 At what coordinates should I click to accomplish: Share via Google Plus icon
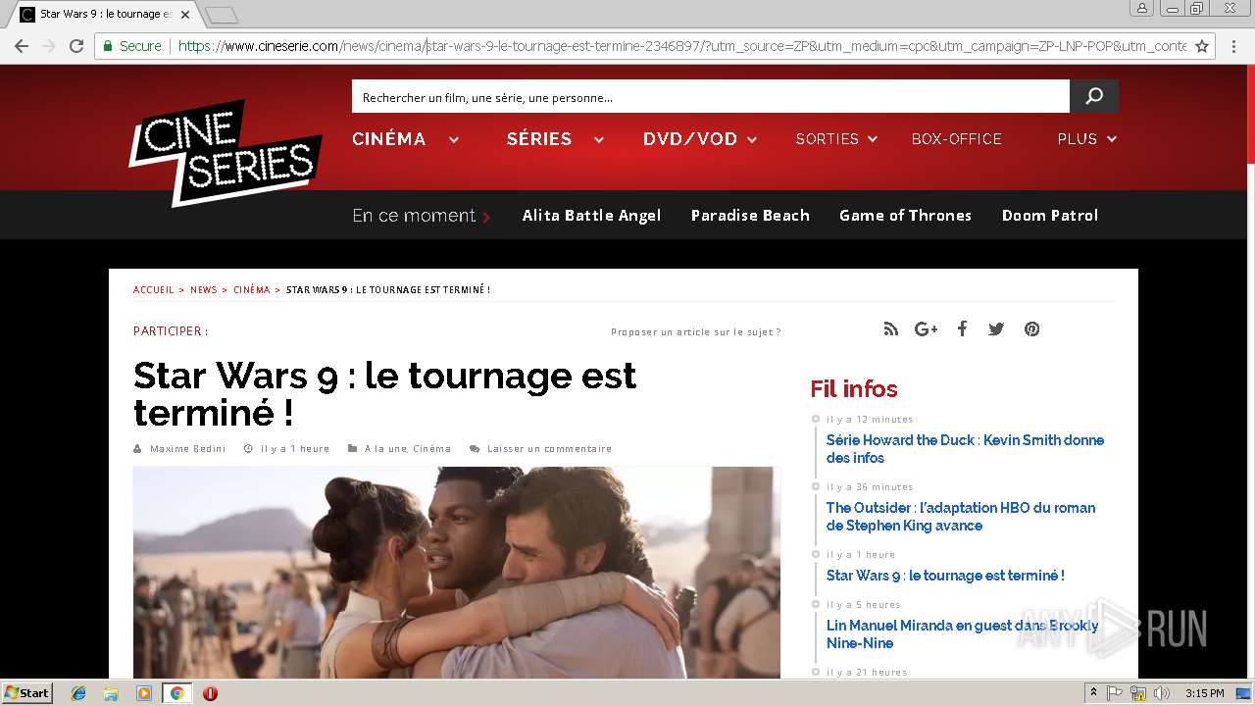926,329
